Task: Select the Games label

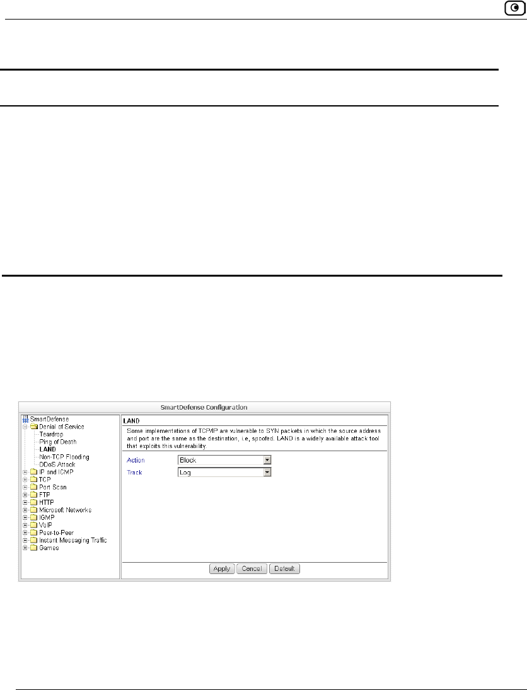Action: tap(49, 548)
